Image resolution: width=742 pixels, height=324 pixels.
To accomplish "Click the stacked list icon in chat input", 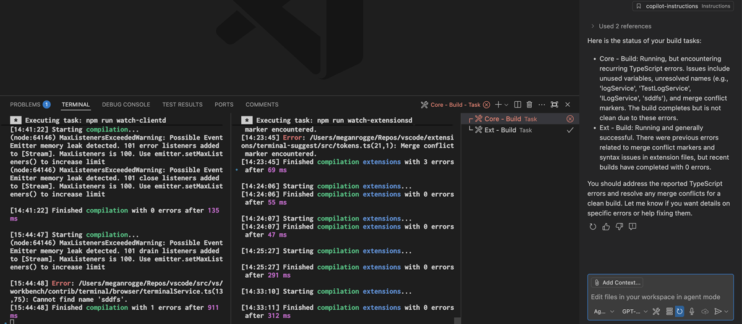I will tap(669, 312).
